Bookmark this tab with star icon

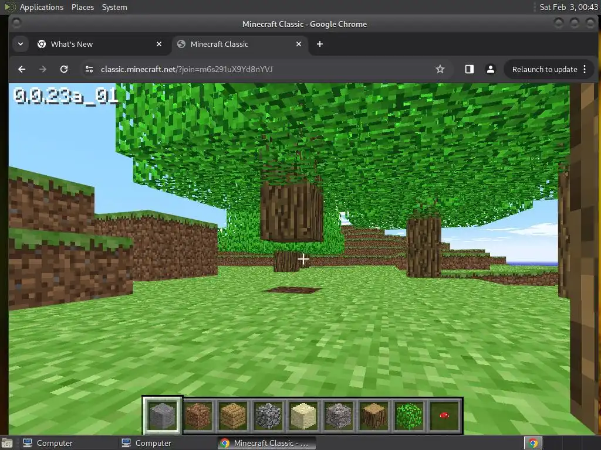440,69
